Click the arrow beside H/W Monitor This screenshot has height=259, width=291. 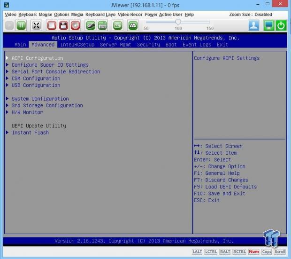click(7, 112)
